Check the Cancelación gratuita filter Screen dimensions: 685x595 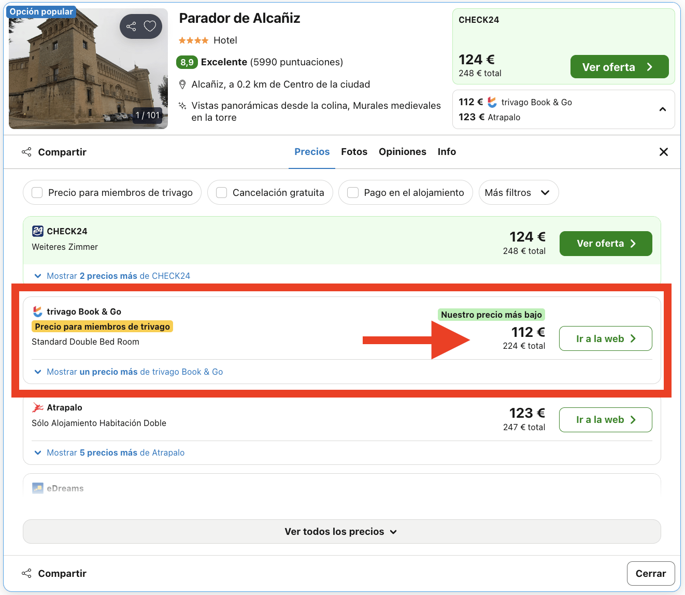click(x=221, y=192)
